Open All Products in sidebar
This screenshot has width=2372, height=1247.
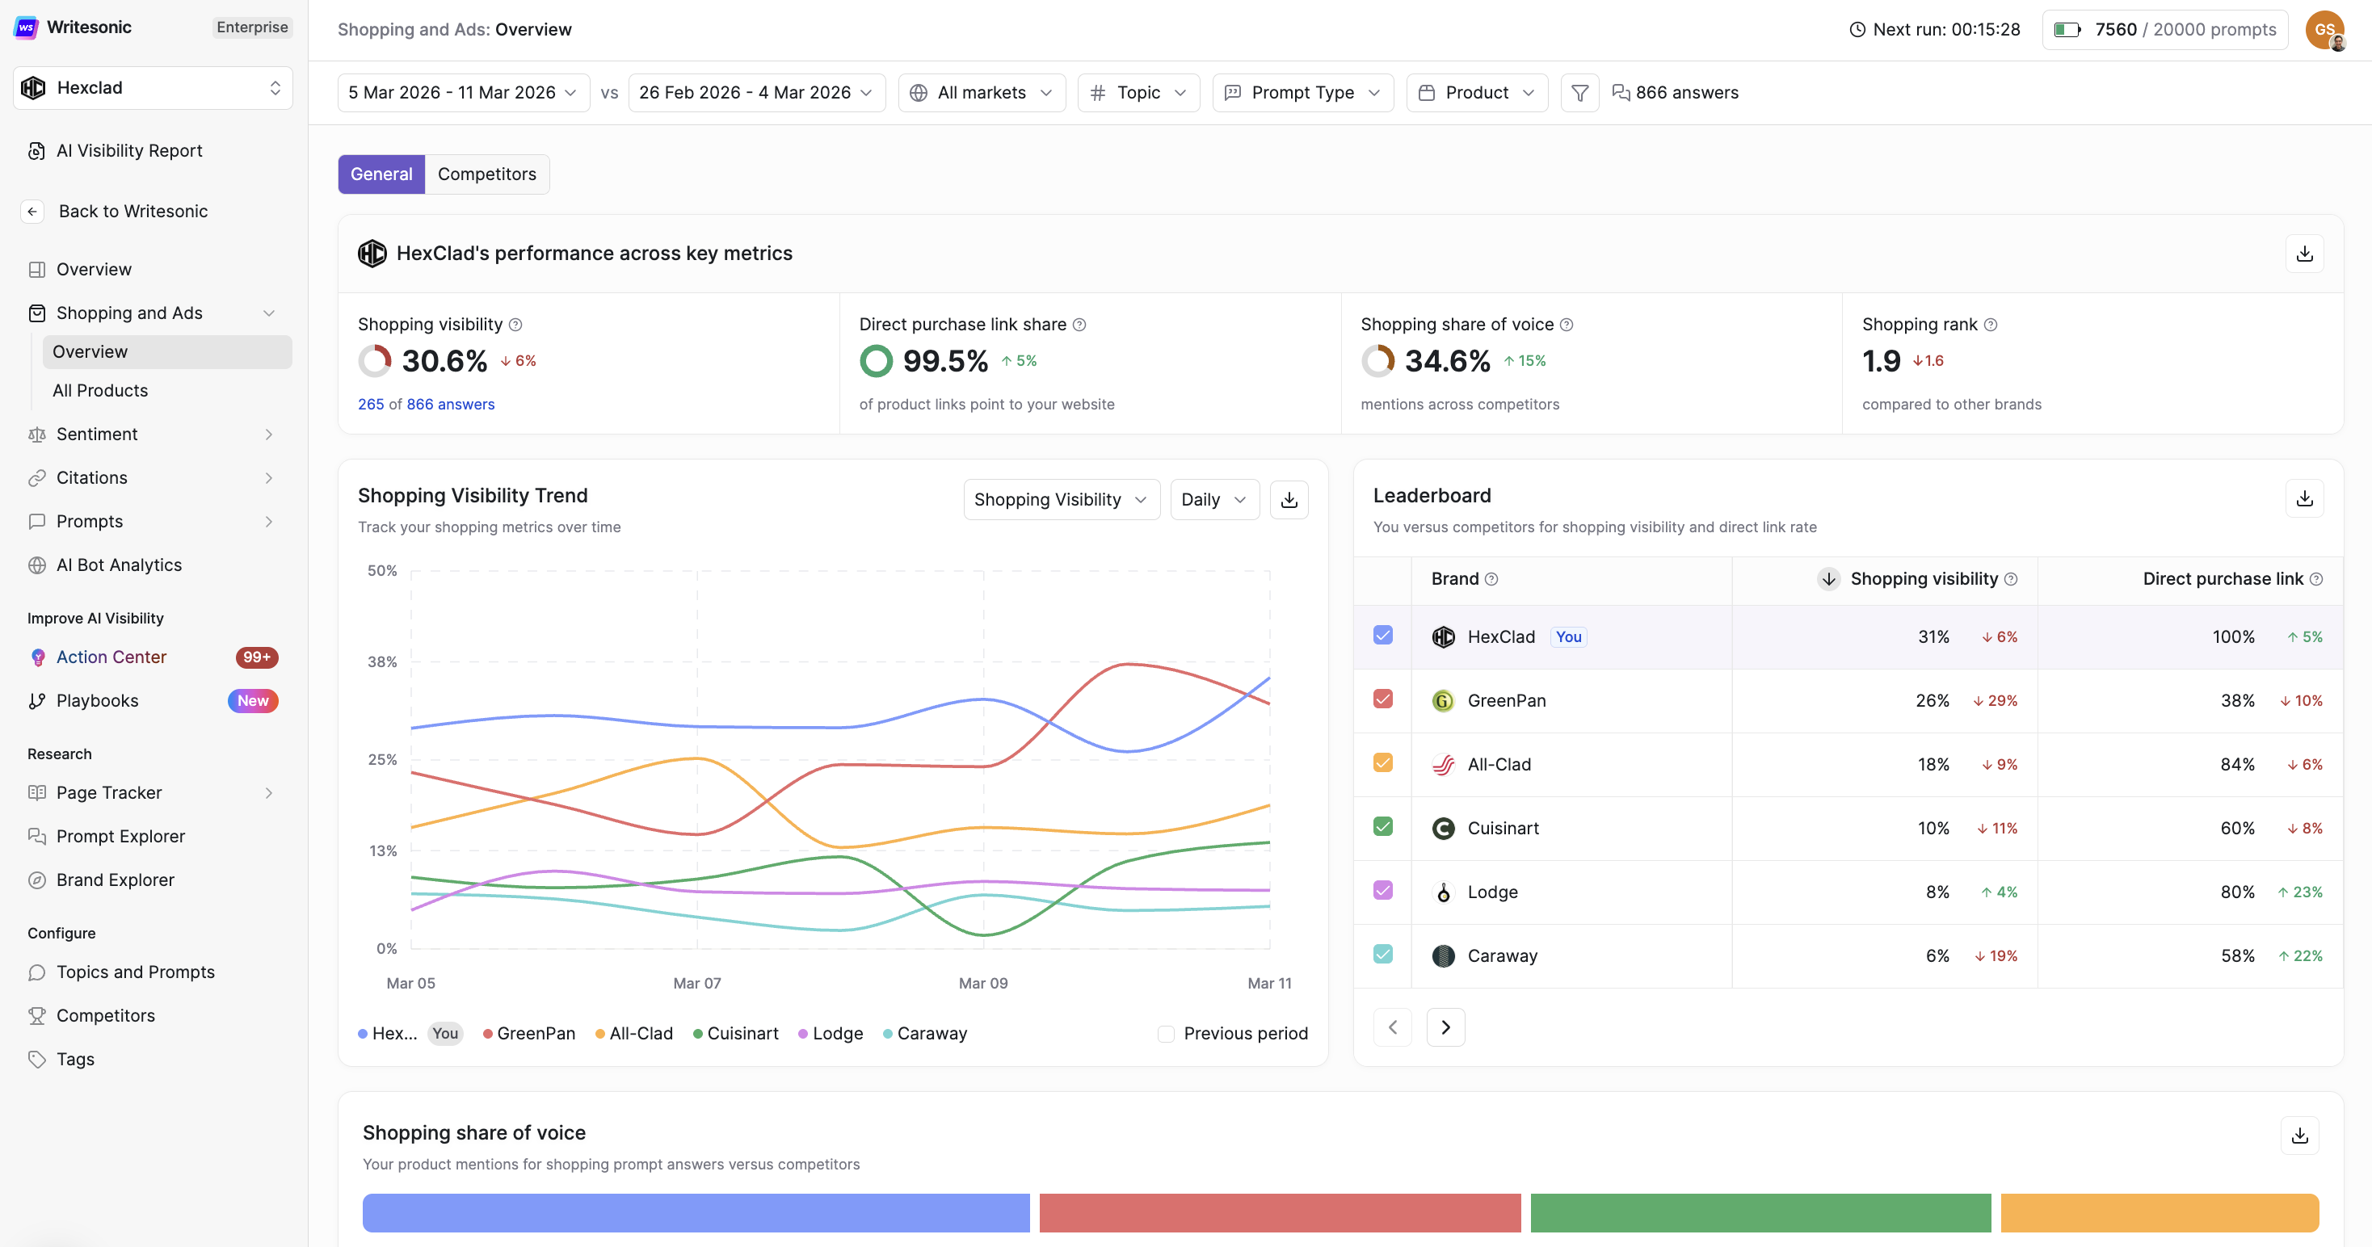coord(100,390)
